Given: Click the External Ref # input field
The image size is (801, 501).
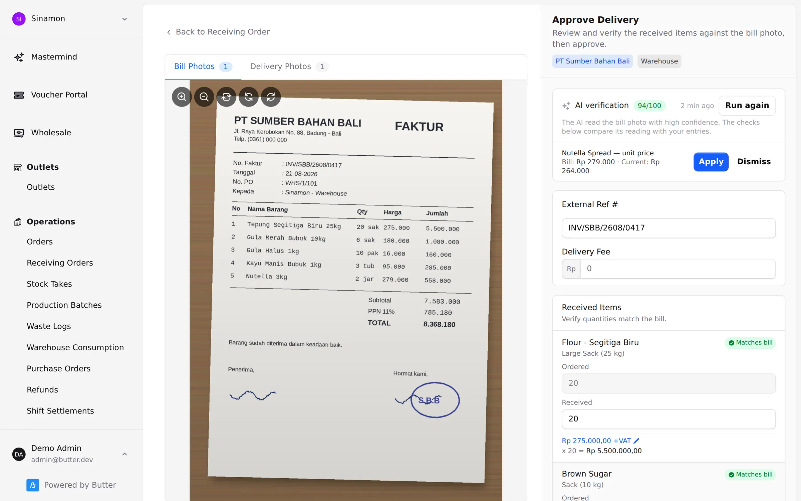Looking at the screenshot, I should tap(669, 228).
